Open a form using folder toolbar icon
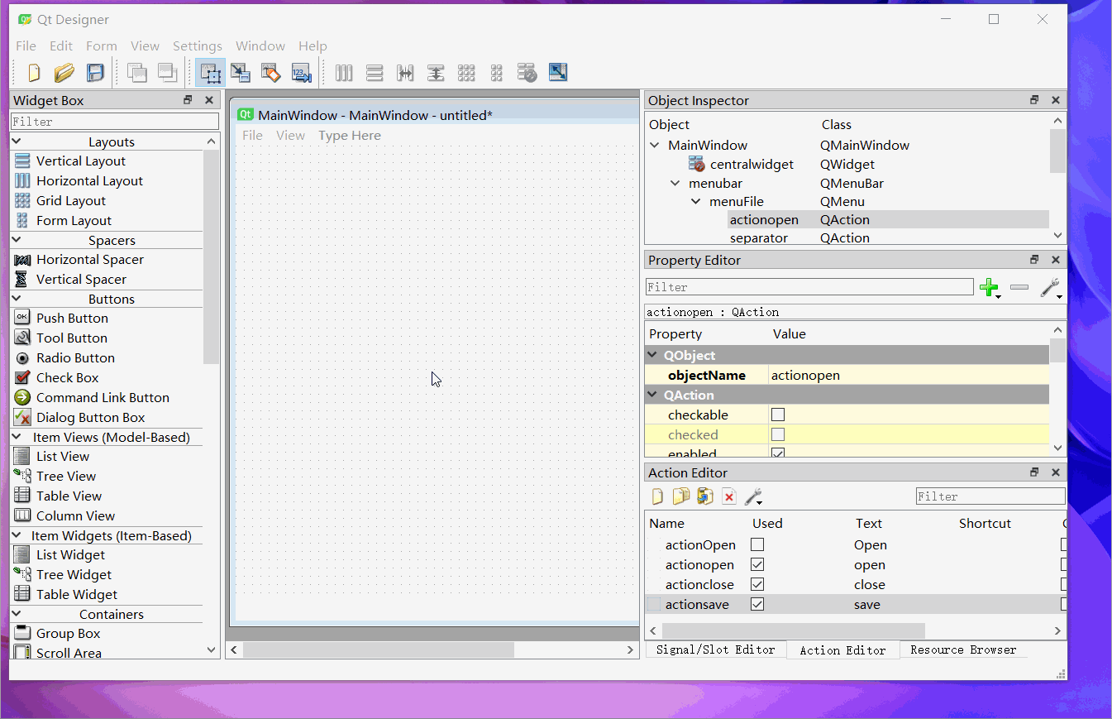1112x719 pixels. point(64,73)
